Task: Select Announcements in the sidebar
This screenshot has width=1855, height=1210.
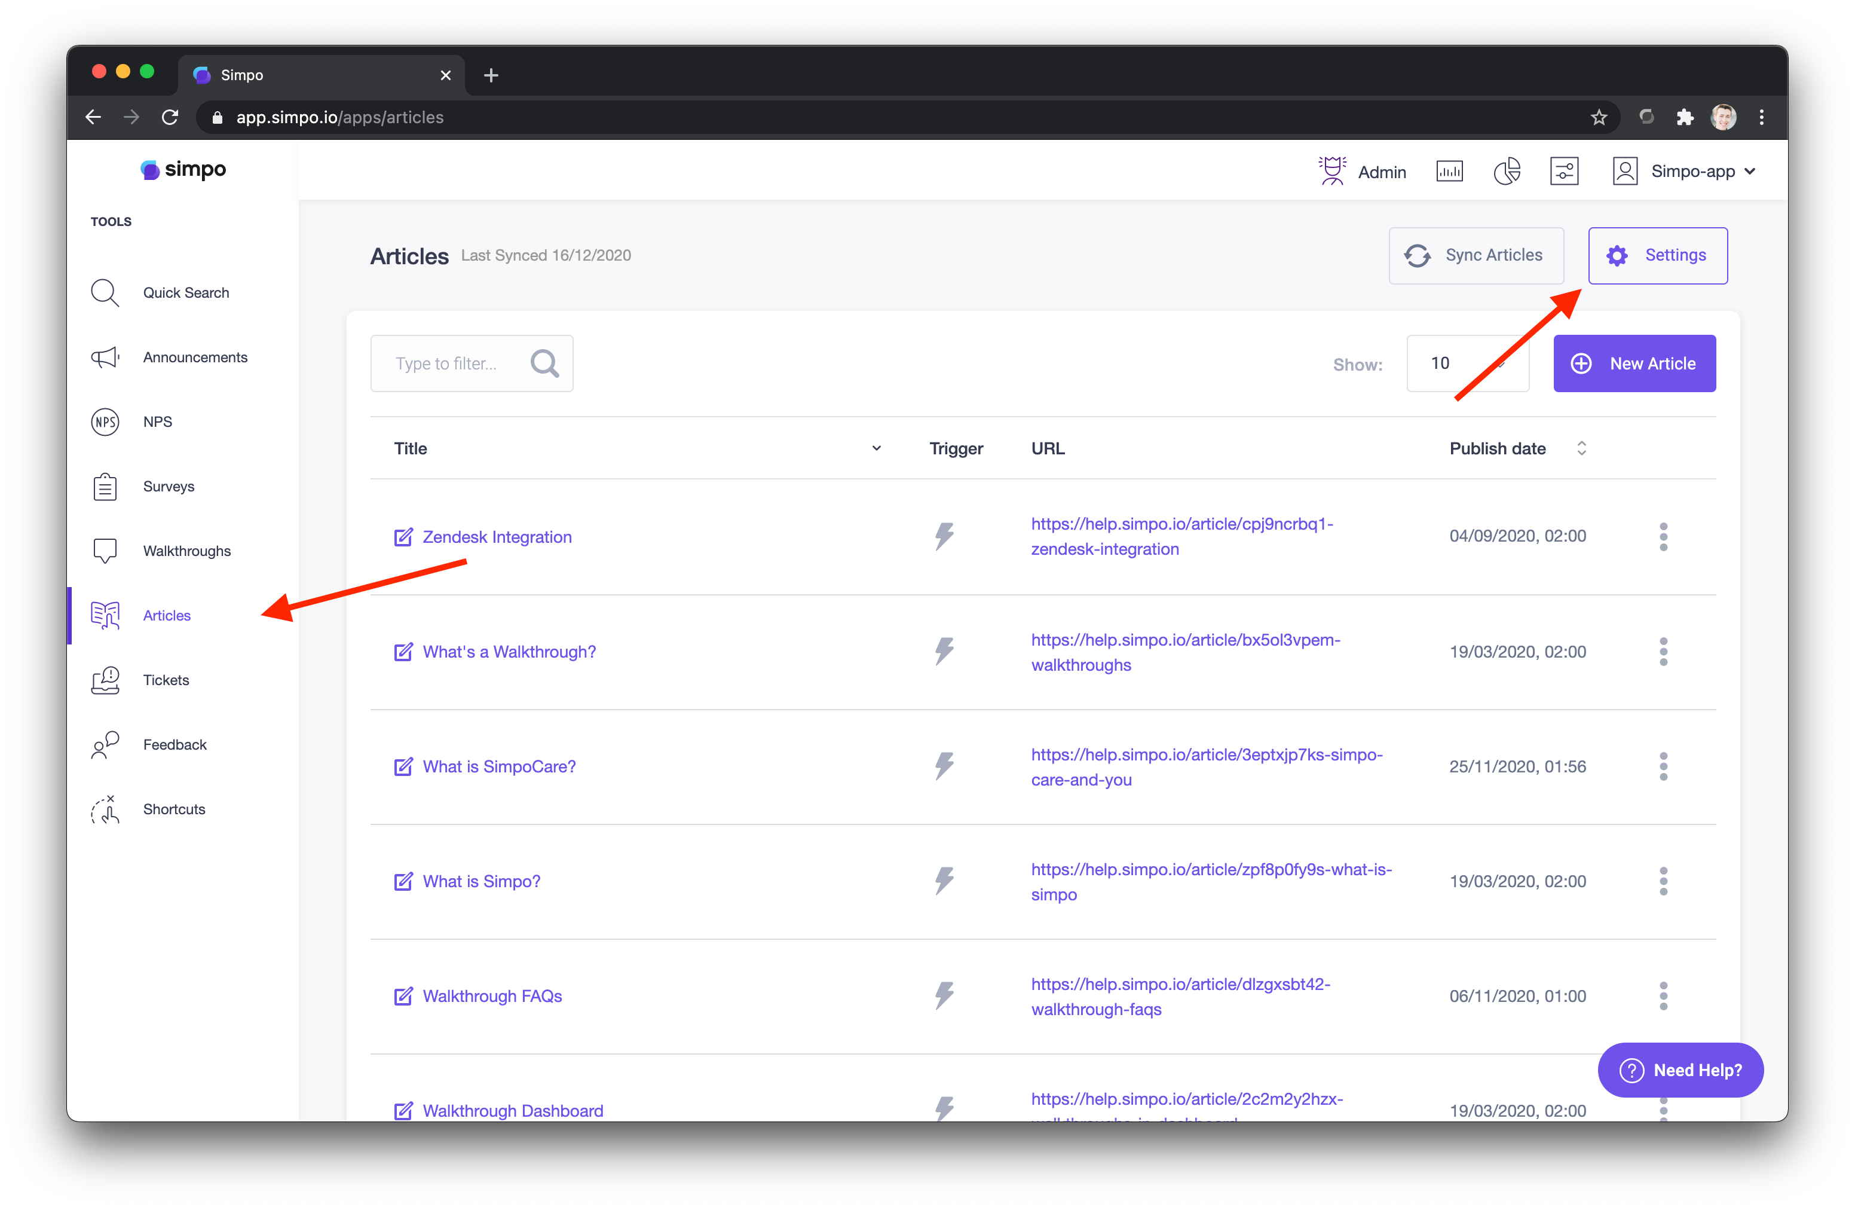Action: pos(195,357)
